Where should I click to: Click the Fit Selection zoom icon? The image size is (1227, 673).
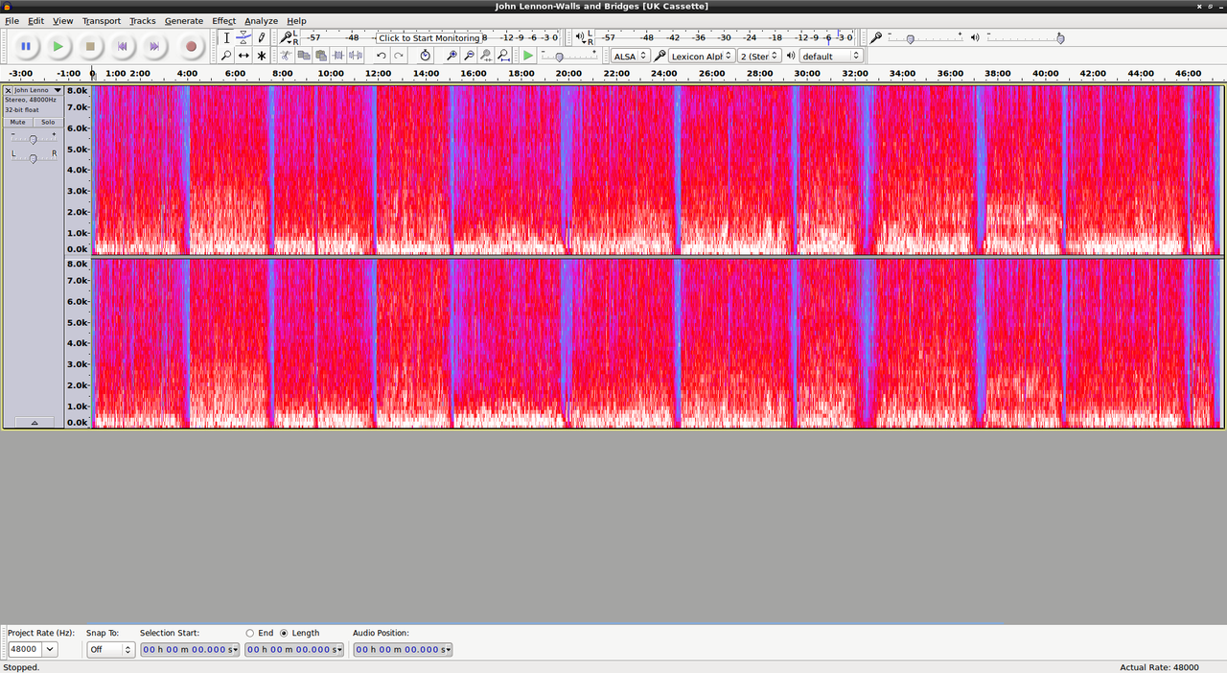tap(486, 56)
